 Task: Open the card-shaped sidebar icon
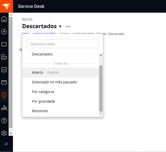point(4,82)
